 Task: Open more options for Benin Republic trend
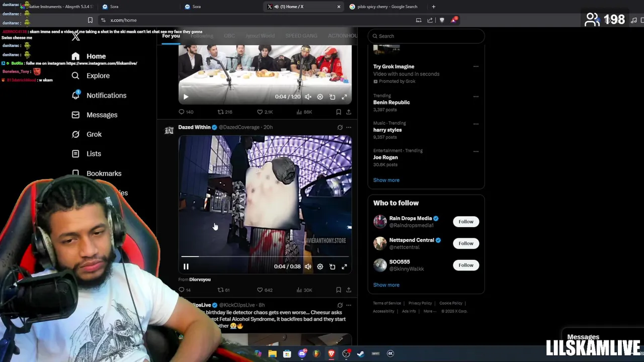click(475, 96)
